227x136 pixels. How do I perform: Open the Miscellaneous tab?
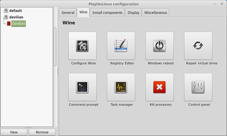(156, 13)
